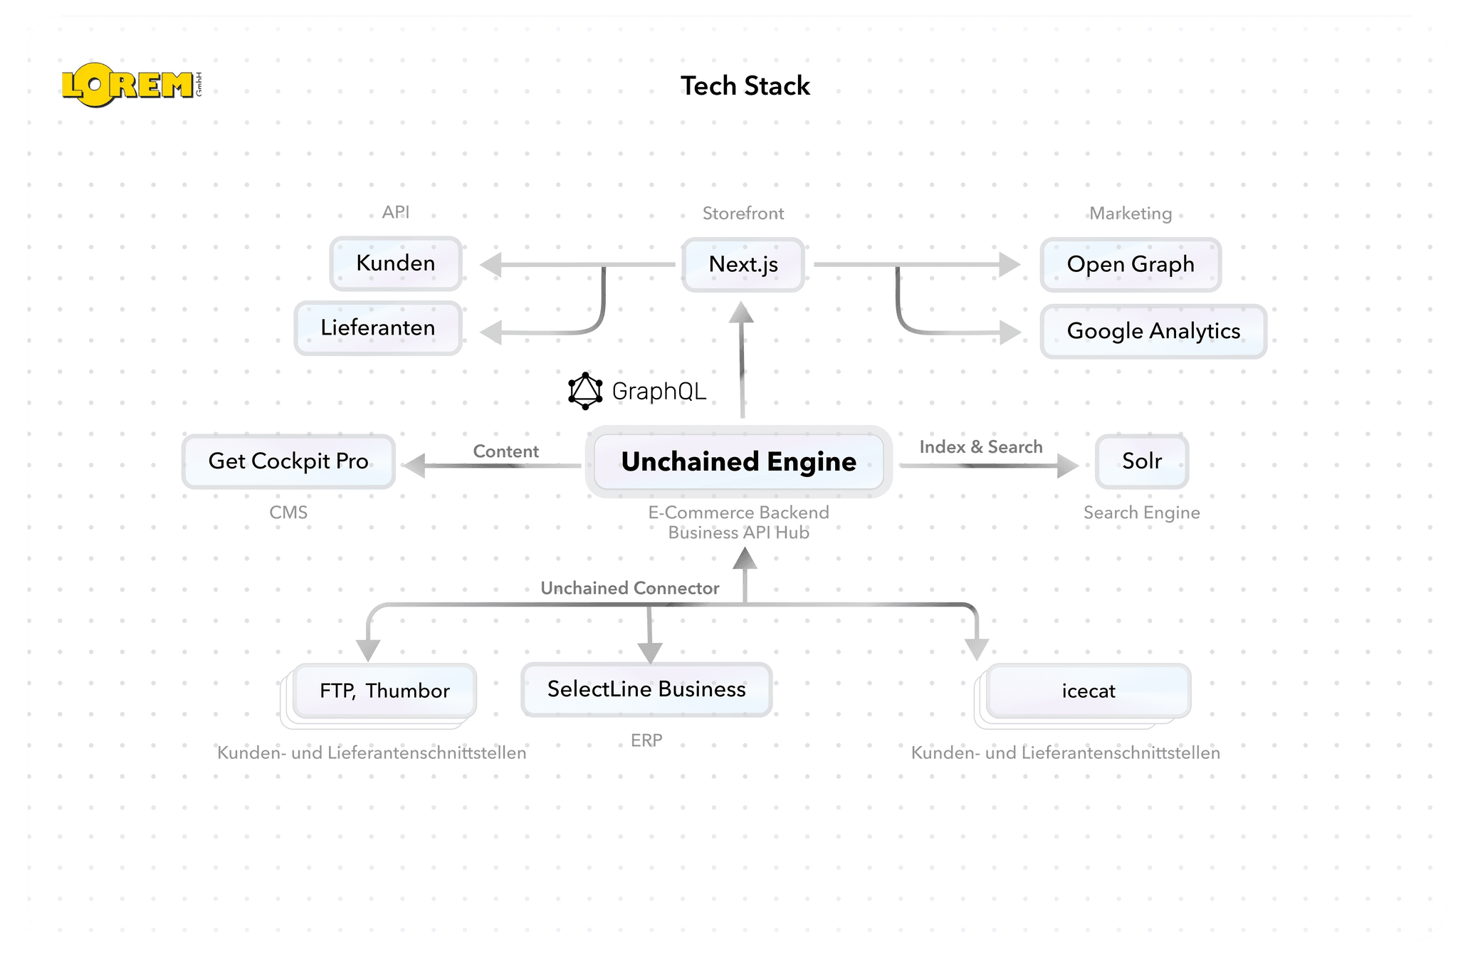Viewport: 1458px width, 959px height.
Task: Select the Lieferanten box
Action: pyautogui.click(x=378, y=327)
